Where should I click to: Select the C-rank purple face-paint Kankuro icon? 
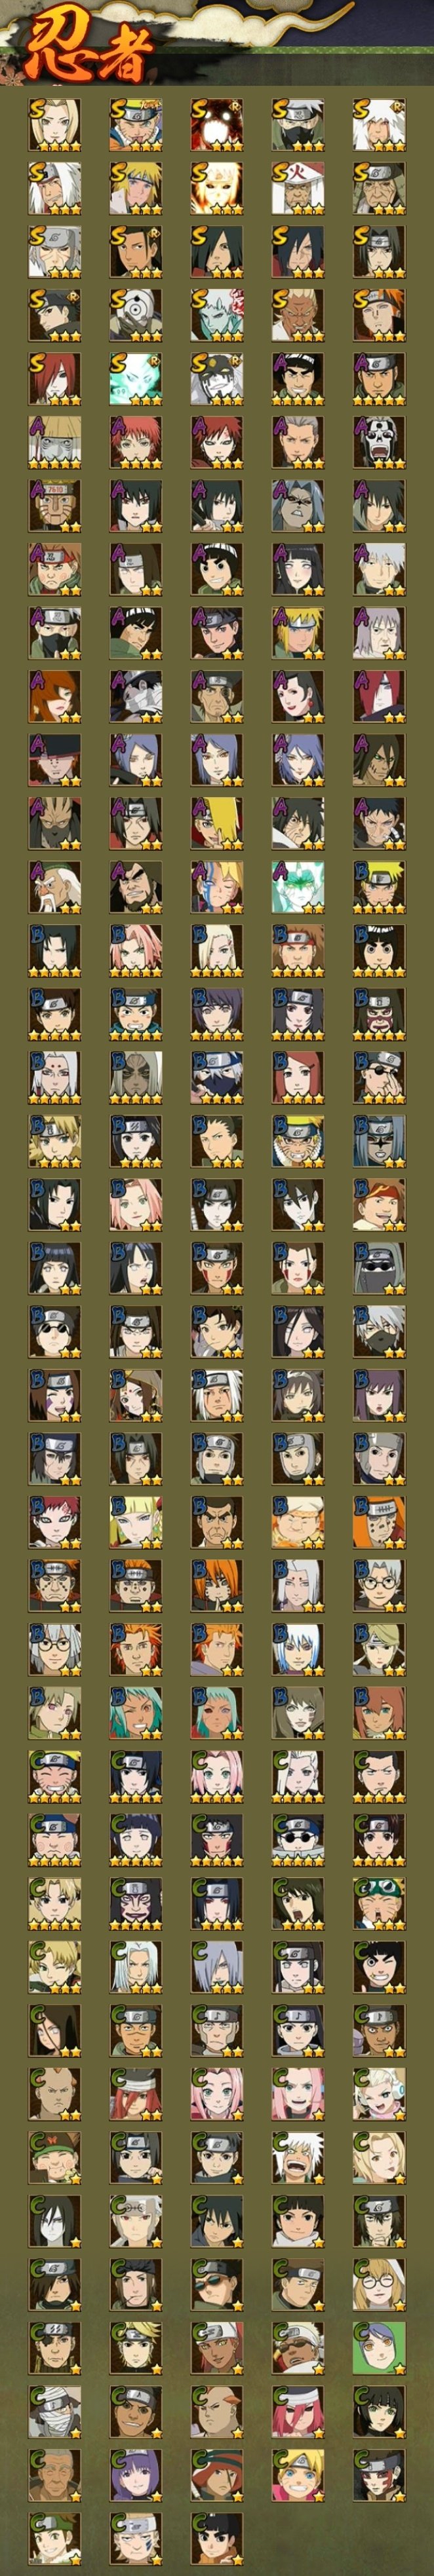pyautogui.click(x=136, y=1904)
